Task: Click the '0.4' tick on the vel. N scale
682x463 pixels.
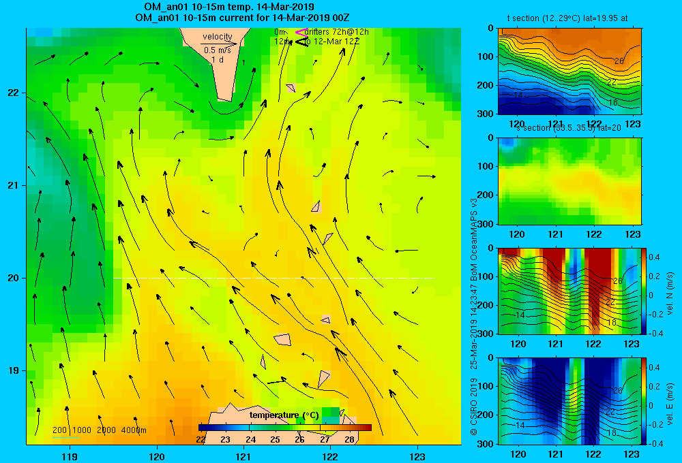Action: pyautogui.click(x=655, y=257)
